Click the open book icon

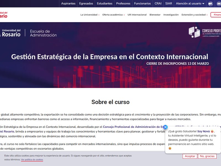(211, 4)
